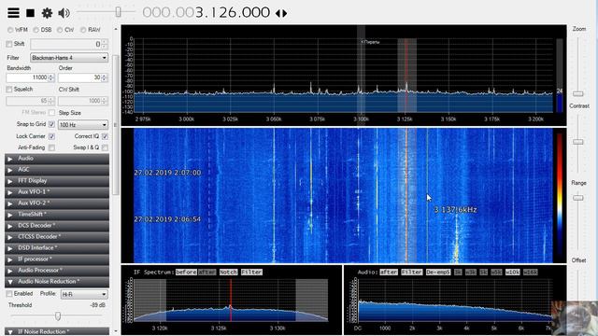Click the left panel vertical scrollbar
Viewport: 598px width, 336px height.
(x=116, y=126)
